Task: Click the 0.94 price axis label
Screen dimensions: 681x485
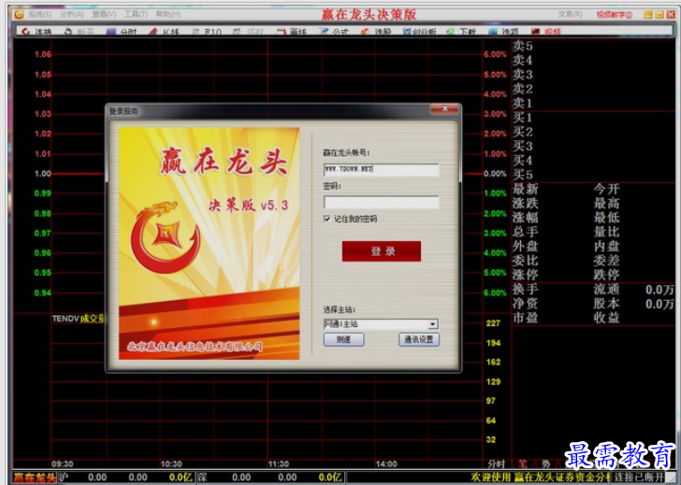Action: tap(43, 292)
